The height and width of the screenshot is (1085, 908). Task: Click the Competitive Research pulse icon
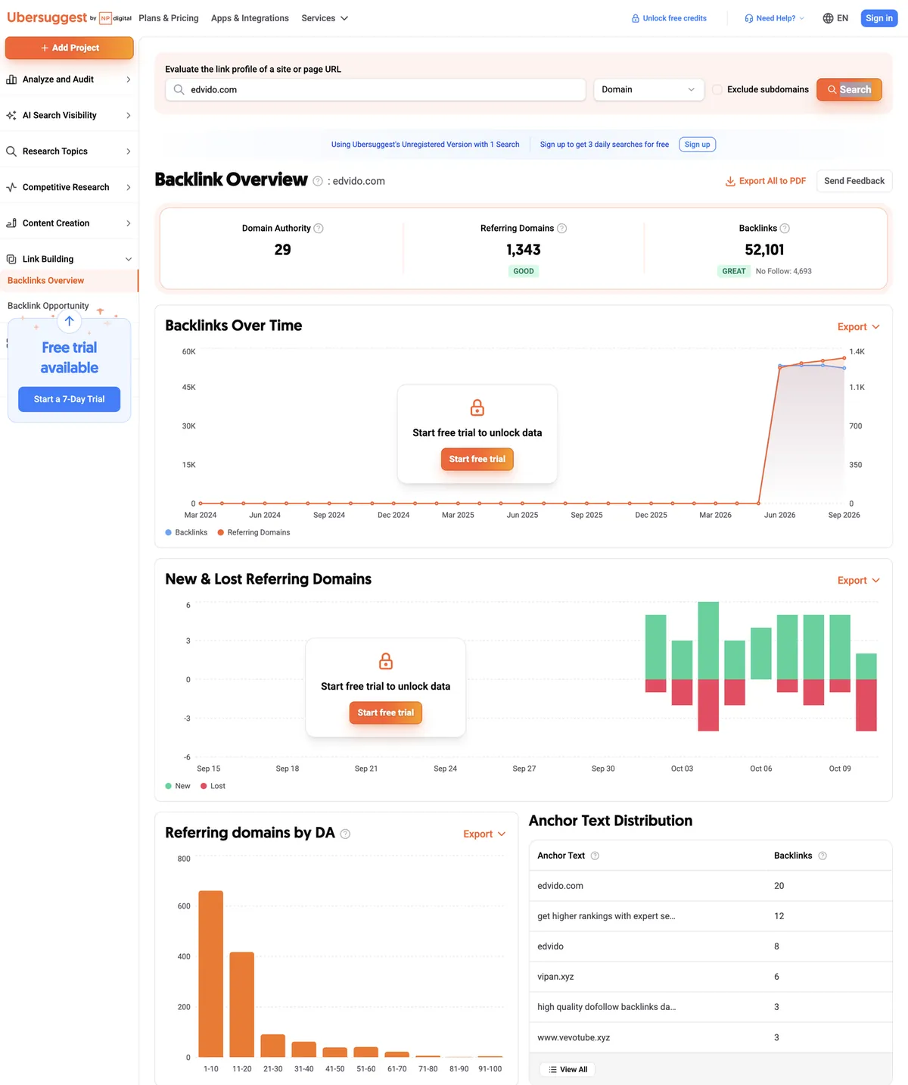(x=11, y=187)
